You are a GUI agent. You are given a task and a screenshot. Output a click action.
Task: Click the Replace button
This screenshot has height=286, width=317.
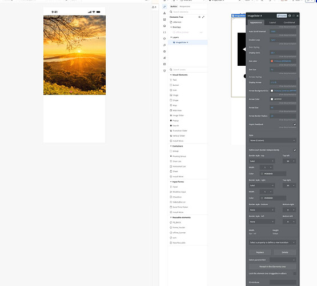[260, 252]
